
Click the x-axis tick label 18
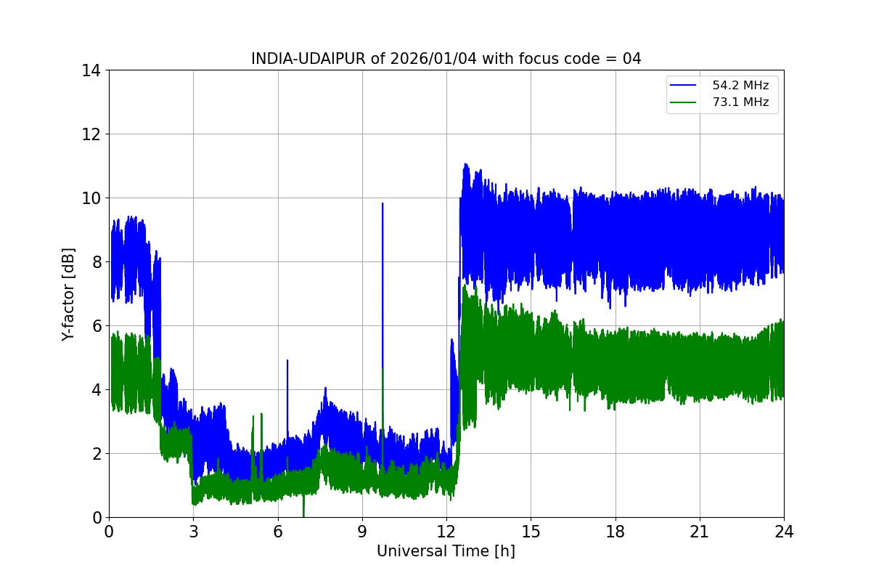coord(615,532)
